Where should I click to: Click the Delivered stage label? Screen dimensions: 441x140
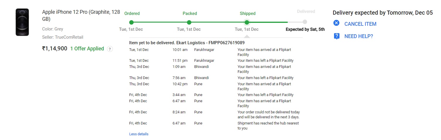(306, 11)
